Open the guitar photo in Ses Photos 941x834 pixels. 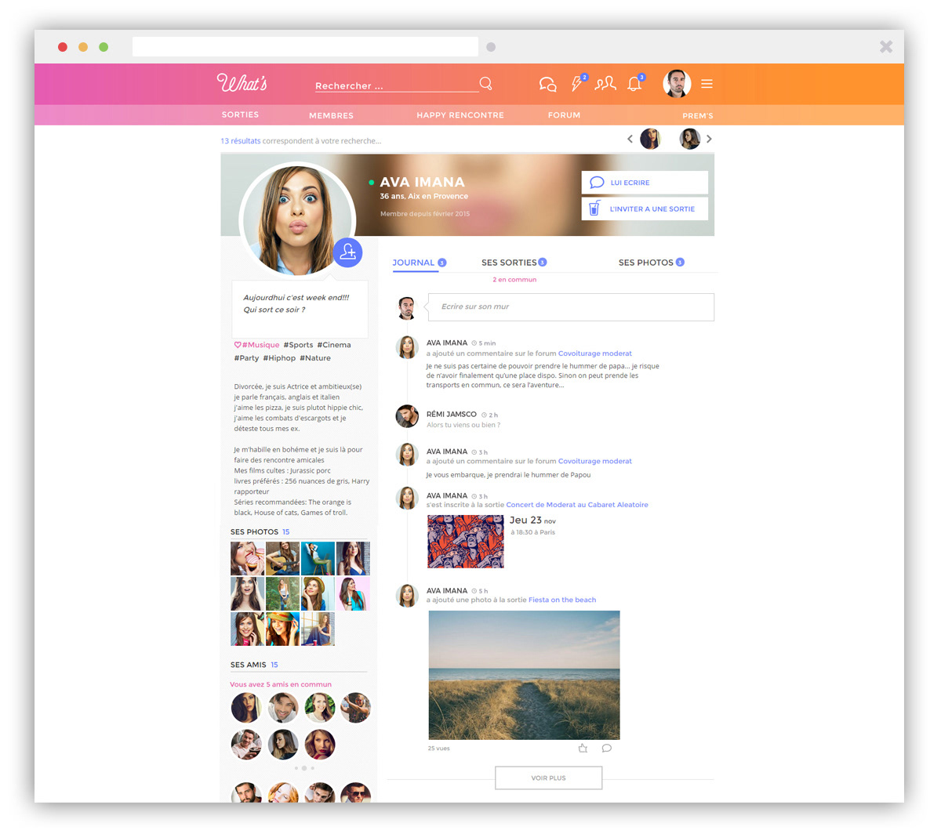[x=282, y=559]
